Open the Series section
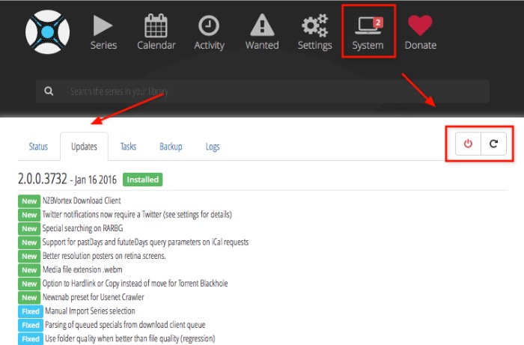 coord(103,33)
